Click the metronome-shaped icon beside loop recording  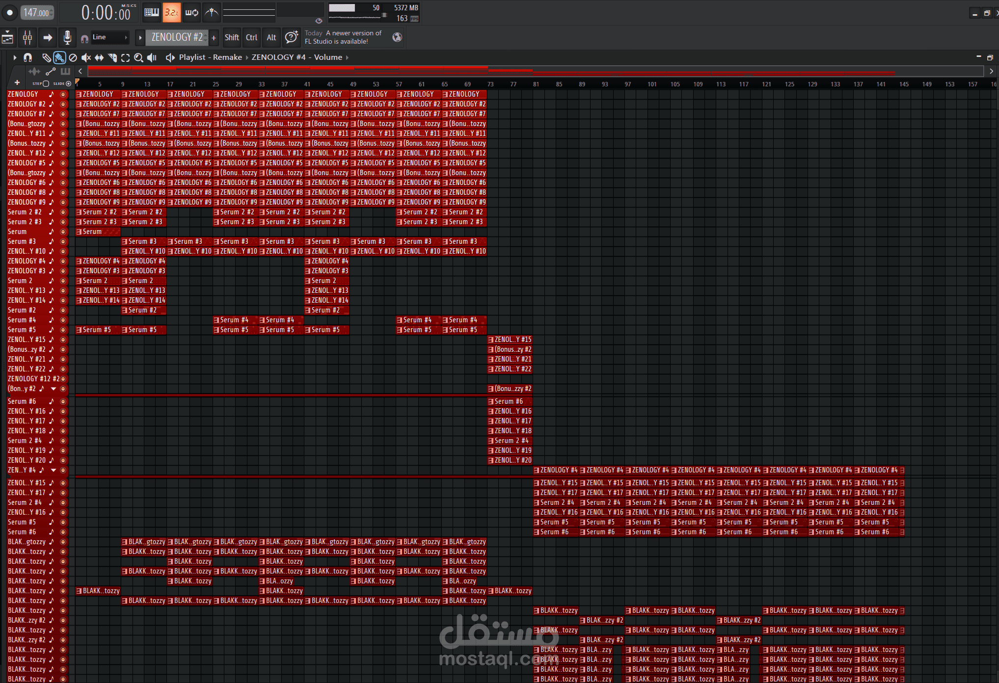(x=212, y=13)
